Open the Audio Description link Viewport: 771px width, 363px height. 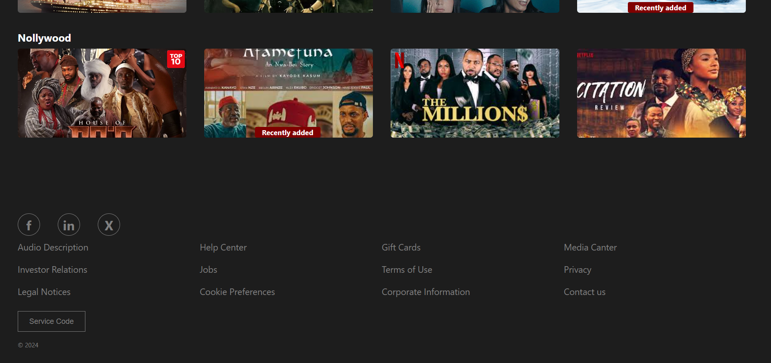pos(53,248)
